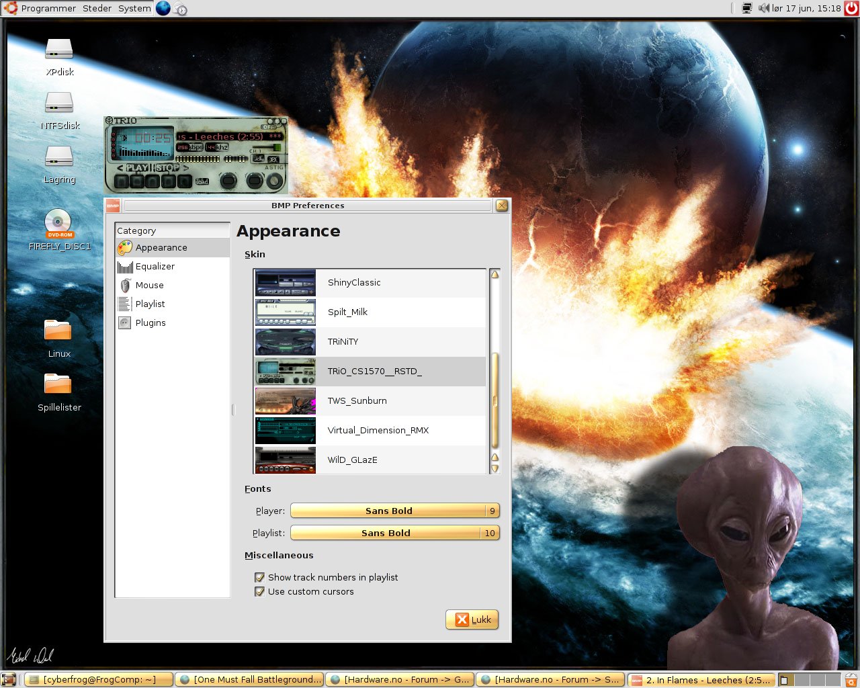Select the ShinyClassic skin thumbnail
Viewport: 860px width, 688px height.
tap(286, 283)
